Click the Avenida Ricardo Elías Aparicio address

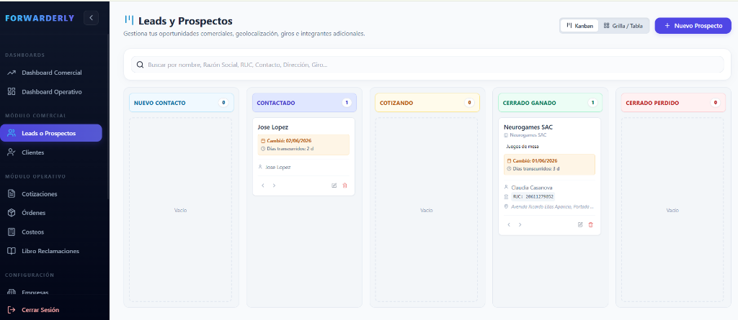pyautogui.click(x=553, y=206)
